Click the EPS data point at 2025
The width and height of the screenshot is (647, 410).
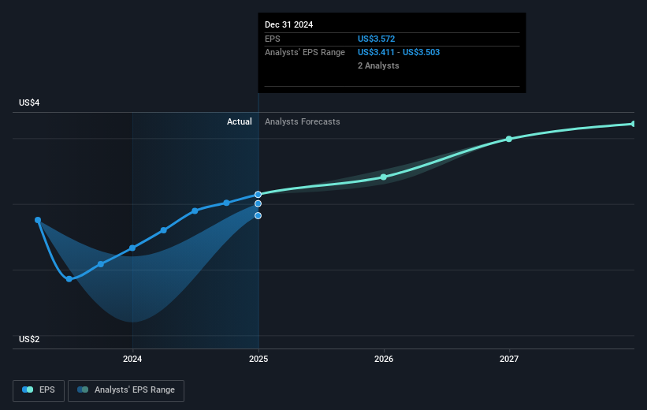point(258,195)
